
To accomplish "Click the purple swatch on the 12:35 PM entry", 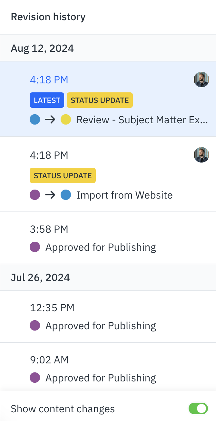I will pyautogui.click(x=34, y=326).
